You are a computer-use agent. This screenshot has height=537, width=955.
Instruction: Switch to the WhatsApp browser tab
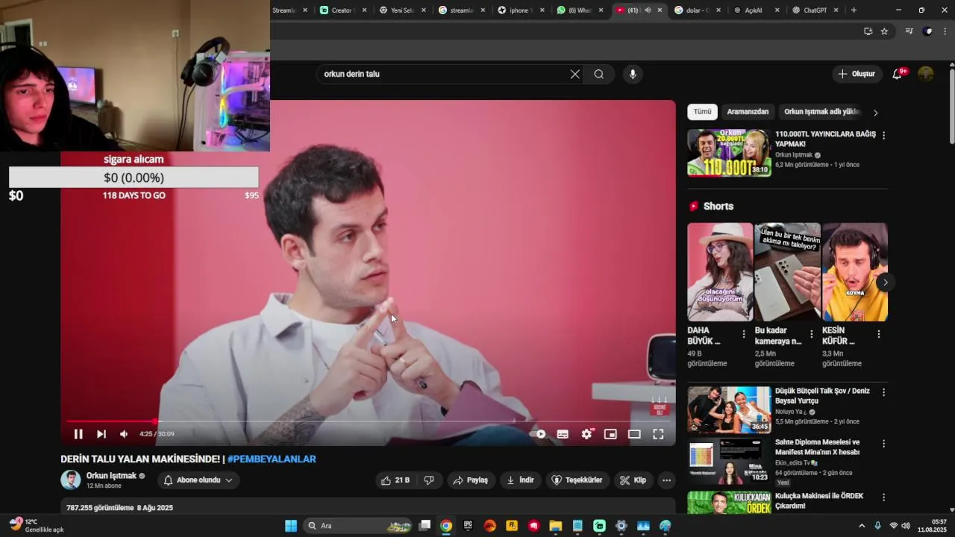pos(579,10)
